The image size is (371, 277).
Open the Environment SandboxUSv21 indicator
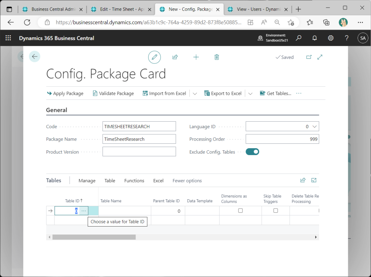click(x=273, y=38)
